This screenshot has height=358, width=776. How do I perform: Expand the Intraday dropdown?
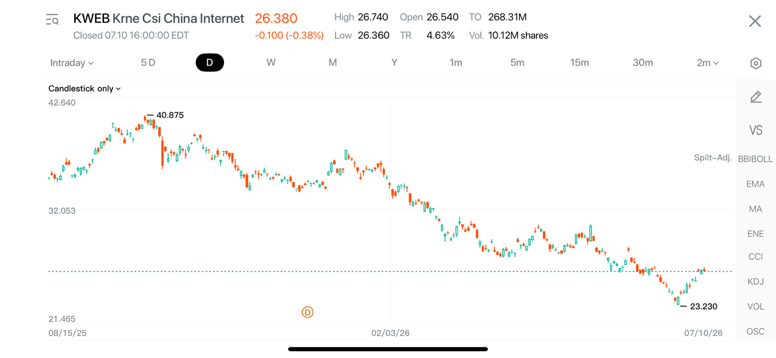click(x=72, y=63)
